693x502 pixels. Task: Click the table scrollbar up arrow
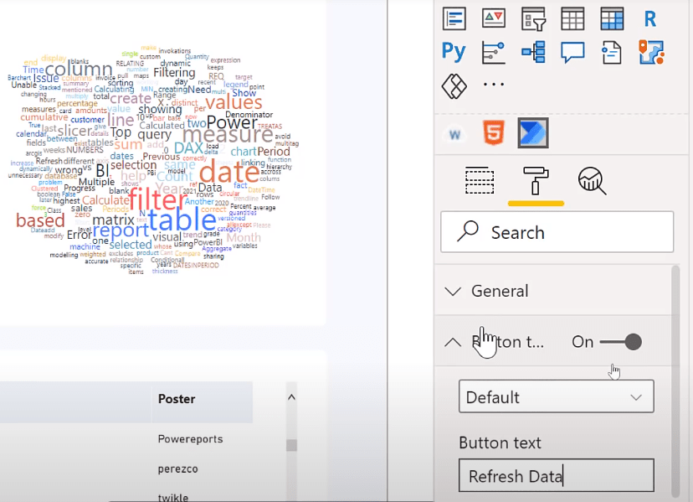coord(291,397)
